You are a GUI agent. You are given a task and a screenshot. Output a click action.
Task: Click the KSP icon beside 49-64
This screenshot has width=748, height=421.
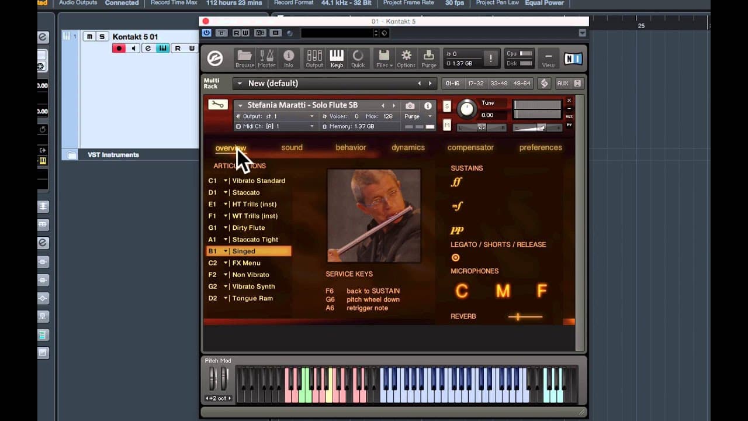point(544,84)
